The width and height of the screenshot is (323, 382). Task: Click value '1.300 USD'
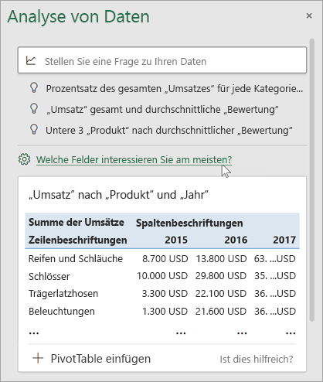165,312
